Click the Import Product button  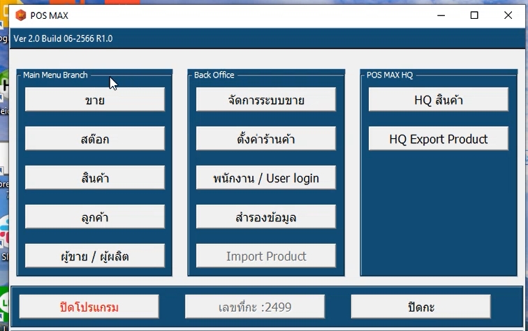(x=266, y=256)
